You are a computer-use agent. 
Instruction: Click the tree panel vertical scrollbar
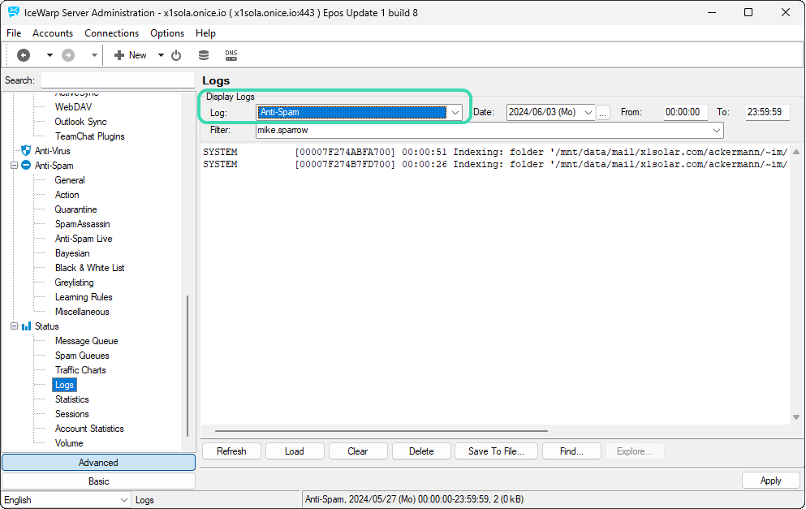(187, 365)
